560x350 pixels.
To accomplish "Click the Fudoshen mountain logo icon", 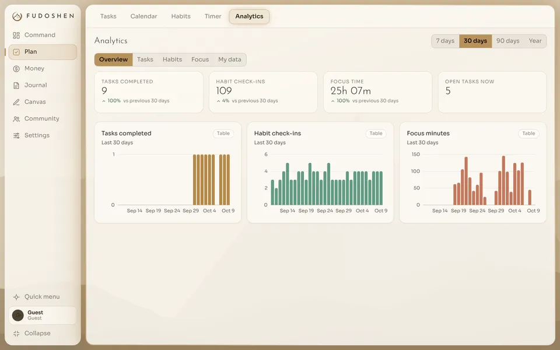I will coord(17,16).
